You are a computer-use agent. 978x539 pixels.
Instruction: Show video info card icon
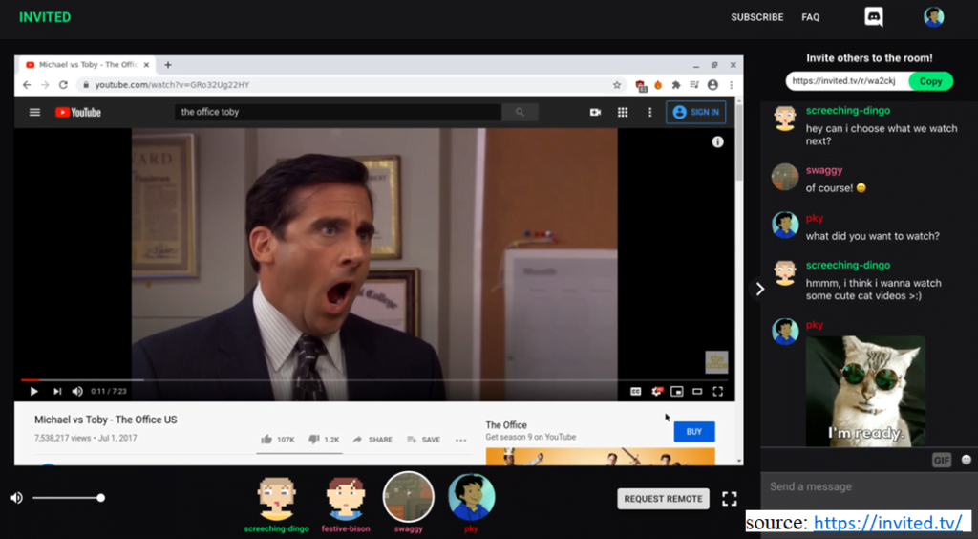pyautogui.click(x=718, y=142)
